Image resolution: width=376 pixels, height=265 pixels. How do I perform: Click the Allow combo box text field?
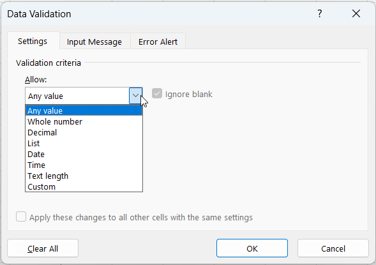tap(77, 96)
